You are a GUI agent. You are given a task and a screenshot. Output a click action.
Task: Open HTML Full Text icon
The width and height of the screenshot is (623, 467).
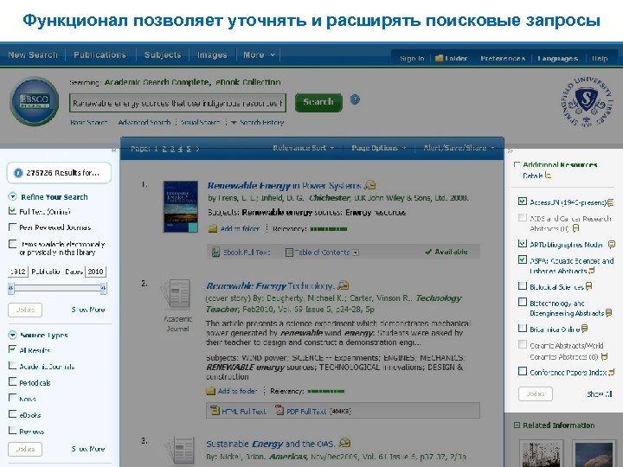[215, 410]
